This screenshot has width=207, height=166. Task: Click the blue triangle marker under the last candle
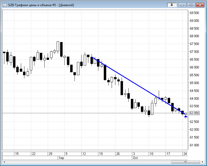click(186, 116)
